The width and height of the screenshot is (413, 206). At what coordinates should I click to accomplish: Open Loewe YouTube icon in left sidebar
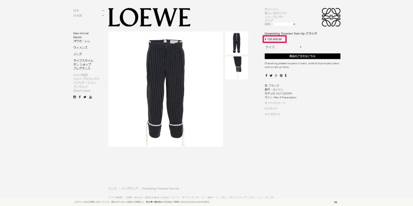(x=90, y=97)
